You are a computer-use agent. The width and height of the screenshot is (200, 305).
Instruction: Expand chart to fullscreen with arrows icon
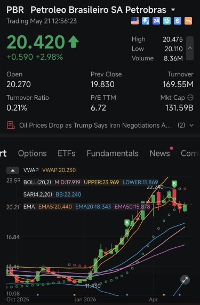[185, 280]
